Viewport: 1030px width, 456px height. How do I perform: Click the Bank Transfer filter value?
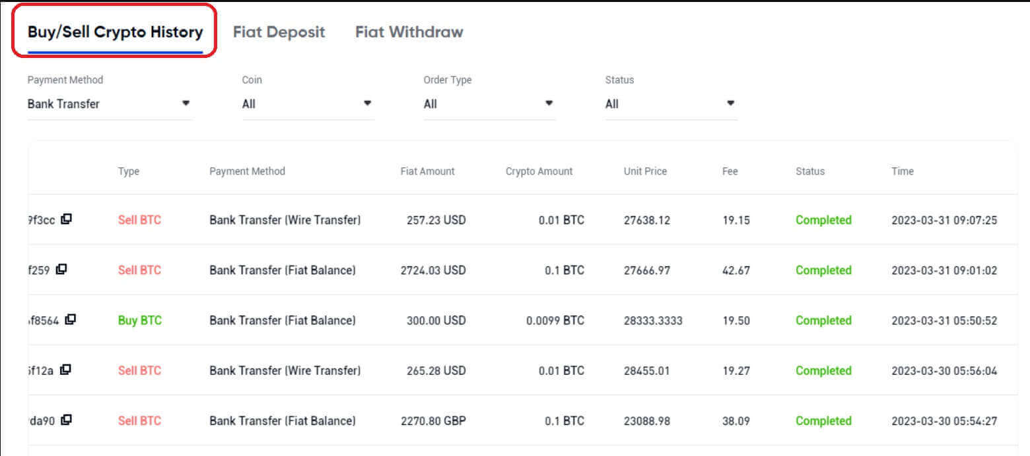63,103
